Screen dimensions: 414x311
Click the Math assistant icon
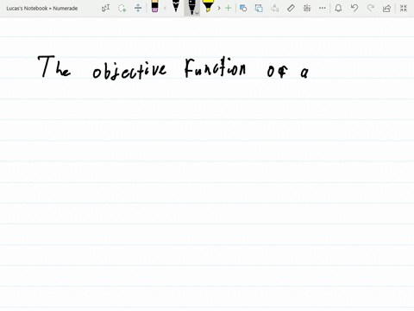[307, 8]
